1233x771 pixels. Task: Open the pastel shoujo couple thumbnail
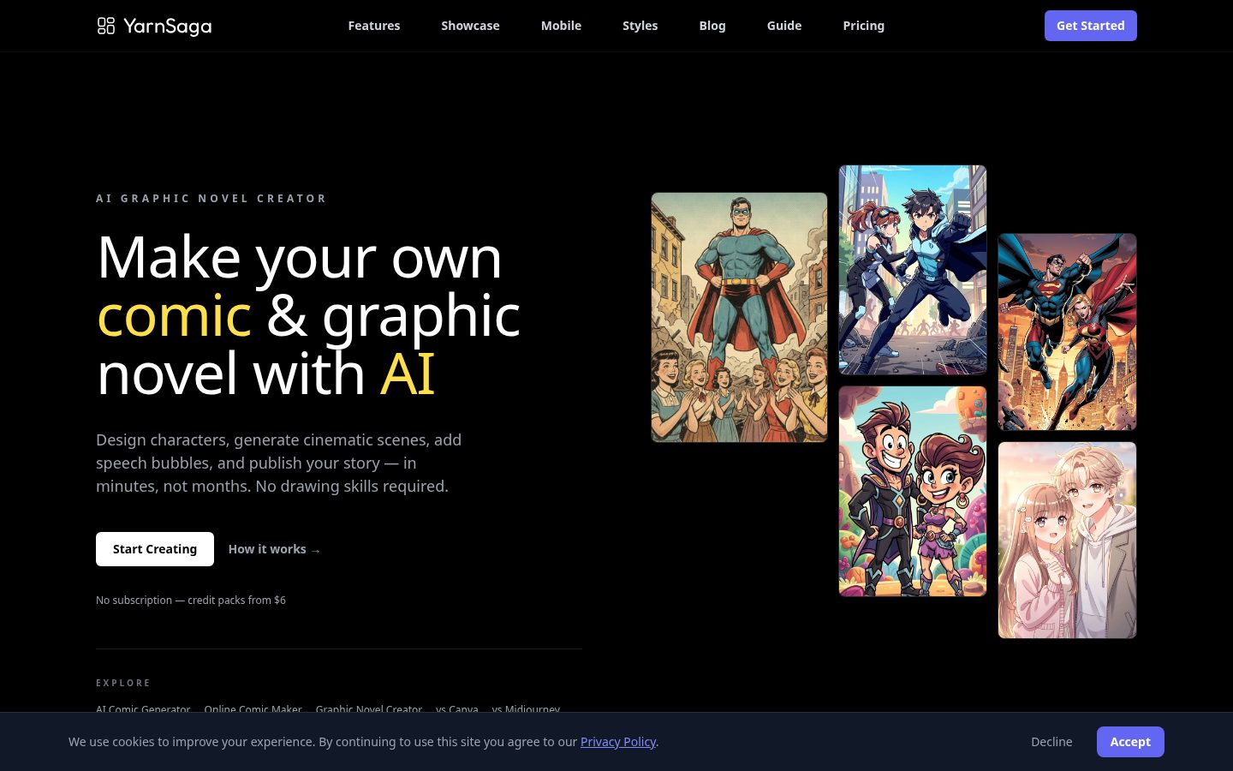[1067, 540]
